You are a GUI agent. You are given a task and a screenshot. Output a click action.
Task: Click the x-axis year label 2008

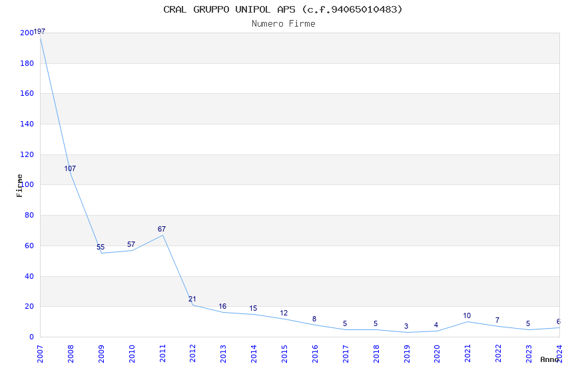click(71, 354)
